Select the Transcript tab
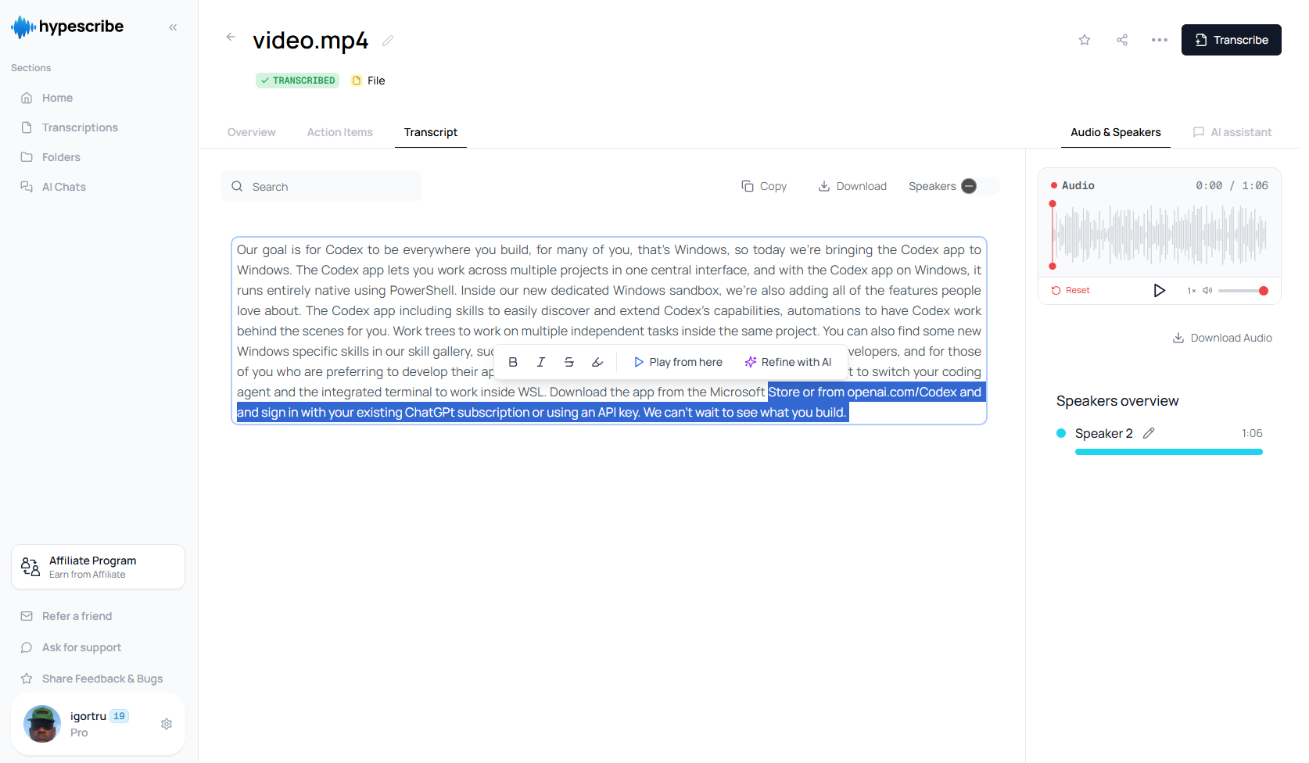Screen dimensions: 1309x763 click(431, 132)
